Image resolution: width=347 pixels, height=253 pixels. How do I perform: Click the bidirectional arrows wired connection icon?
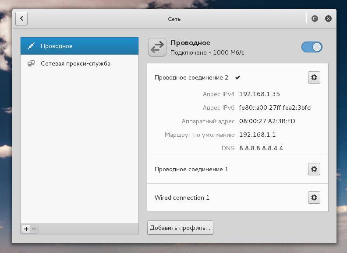tap(157, 47)
